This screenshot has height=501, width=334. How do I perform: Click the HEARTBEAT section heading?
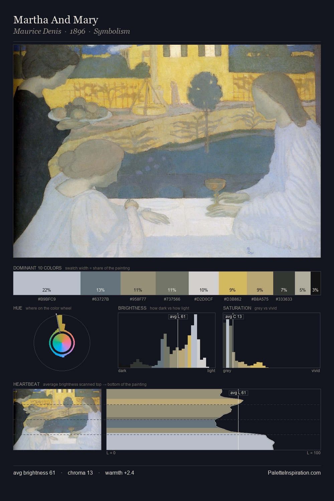point(26,384)
